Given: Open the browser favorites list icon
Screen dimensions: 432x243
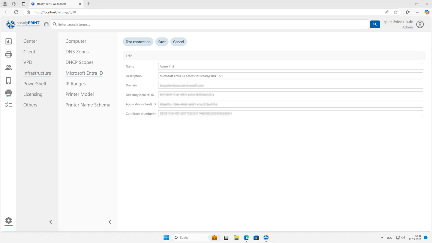Looking at the screenshot, I should [408, 12].
